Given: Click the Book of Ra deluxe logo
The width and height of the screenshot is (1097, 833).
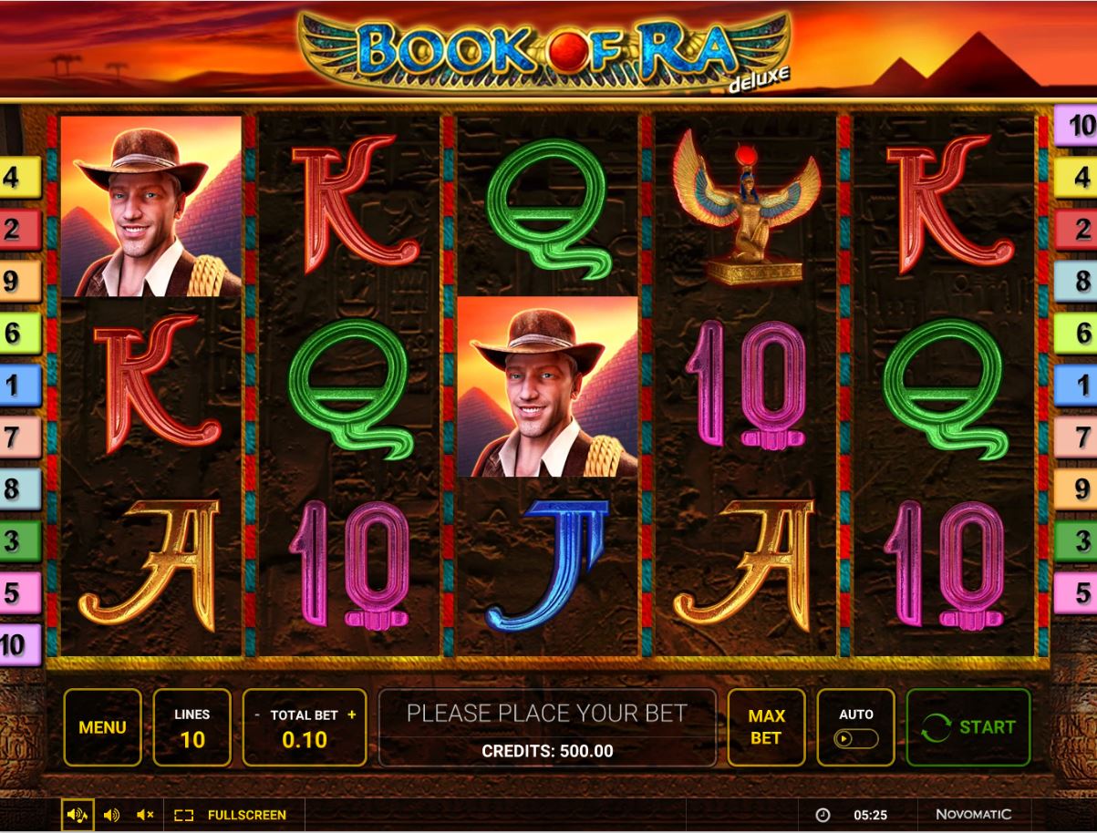Looking at the screenshot, I should click(545, 52).
